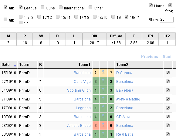Click flag icon in Atletico Madrid match row
Image resolution: width=176 pixels, height=139 pixels.
point(103,99)
